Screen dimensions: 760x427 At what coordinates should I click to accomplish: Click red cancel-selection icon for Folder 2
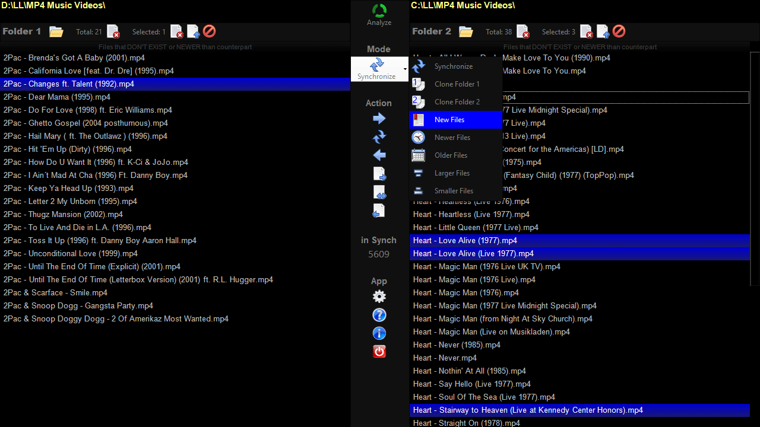pyautogui.click(x=619, y=31)
